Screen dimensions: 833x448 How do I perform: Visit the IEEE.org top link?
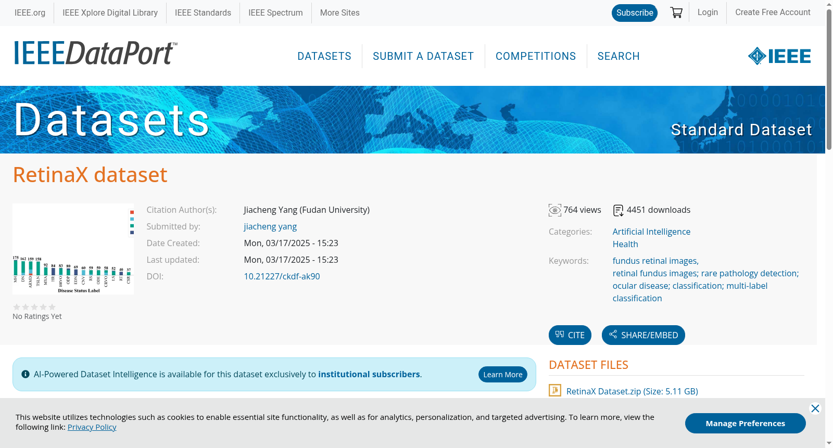click(30, 12)
